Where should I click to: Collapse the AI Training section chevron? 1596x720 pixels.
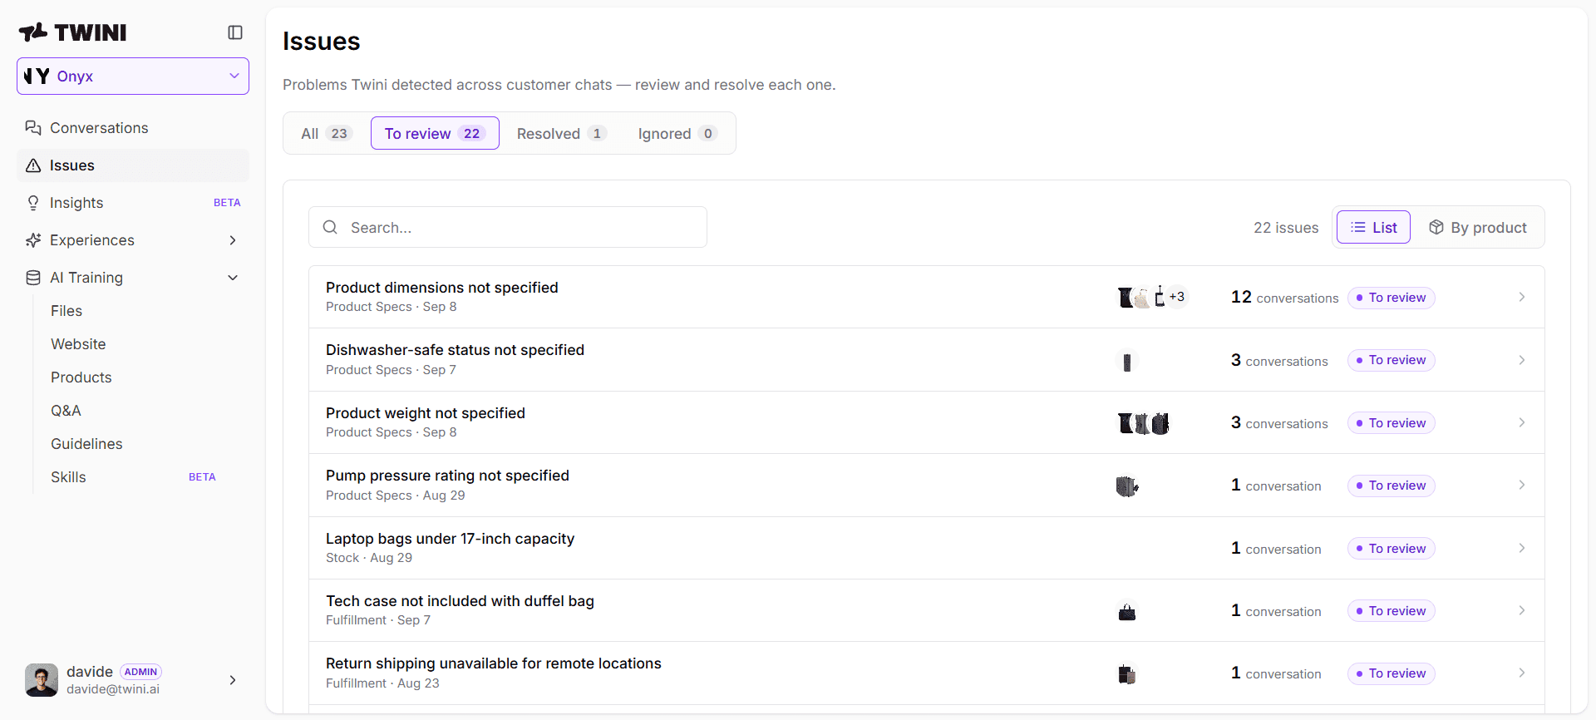[233, 278]
